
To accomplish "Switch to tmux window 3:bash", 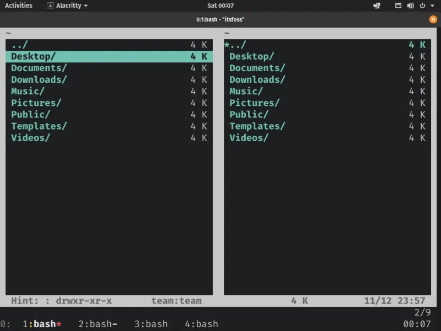I will click(x=150, y=324).
